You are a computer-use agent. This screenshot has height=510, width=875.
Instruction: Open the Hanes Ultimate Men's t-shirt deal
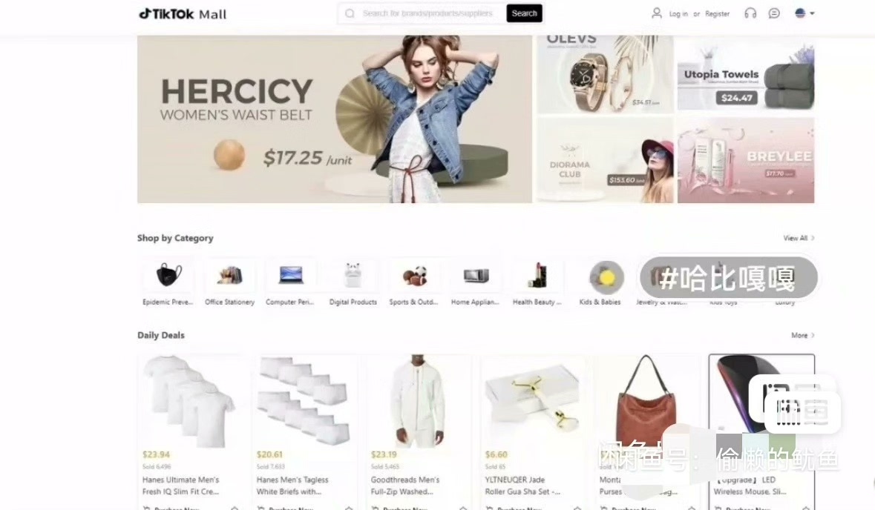pyautogui.click(x=189, y=429)
